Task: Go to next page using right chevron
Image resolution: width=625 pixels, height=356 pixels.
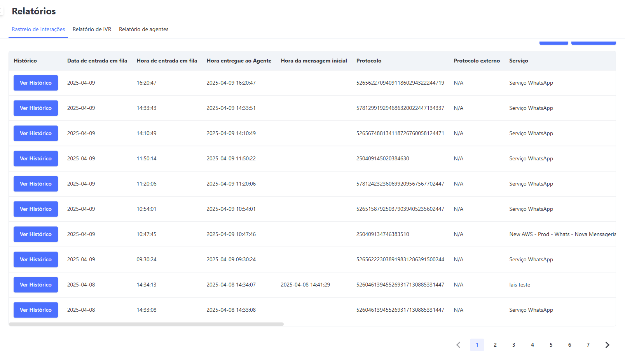Action: (x=607, y=345)
